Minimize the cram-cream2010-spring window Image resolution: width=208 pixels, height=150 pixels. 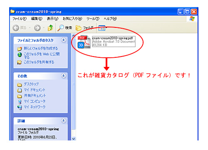click(x=181, y=12)
